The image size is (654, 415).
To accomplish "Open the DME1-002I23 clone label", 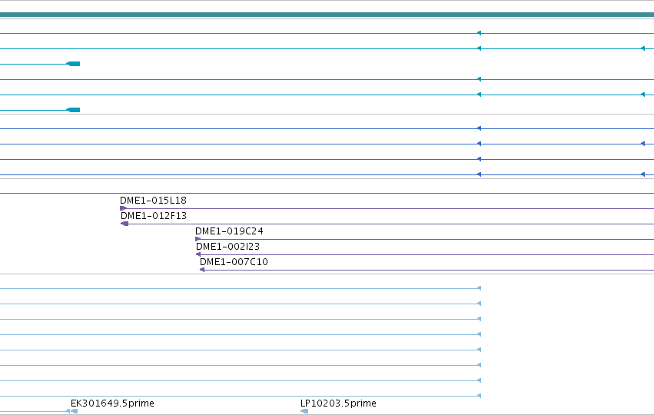I will 227,247.
